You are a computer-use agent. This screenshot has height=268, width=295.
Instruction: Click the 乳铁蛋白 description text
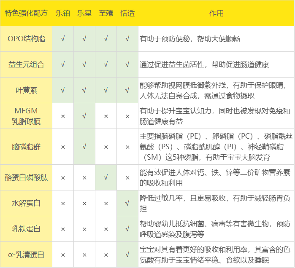point(215,229)
